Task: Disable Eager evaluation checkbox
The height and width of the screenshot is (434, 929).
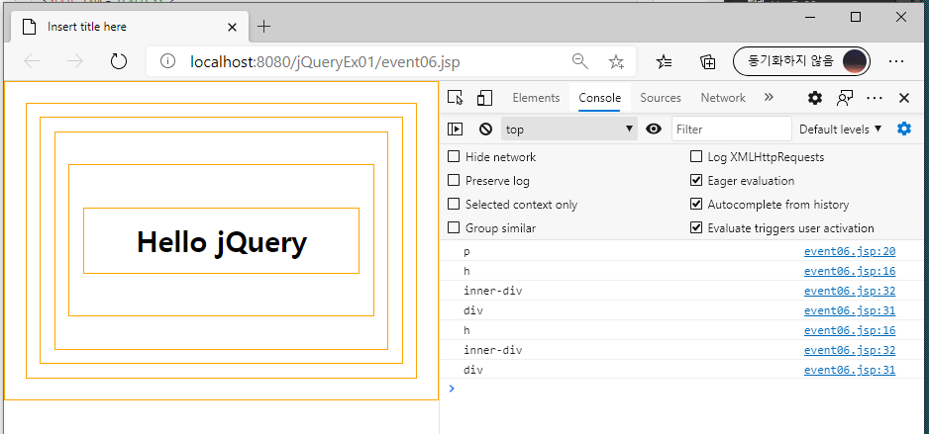Action: coord(696,180)
